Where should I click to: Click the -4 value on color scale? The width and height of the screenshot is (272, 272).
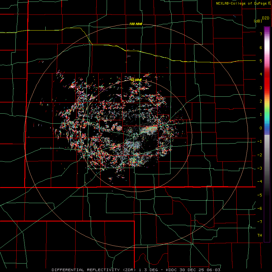pyautogui.click(x=260, y=182)
